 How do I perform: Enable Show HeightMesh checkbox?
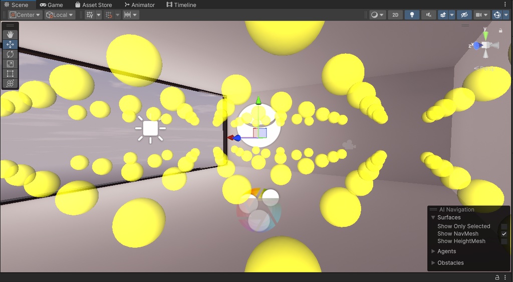point(504,241)
